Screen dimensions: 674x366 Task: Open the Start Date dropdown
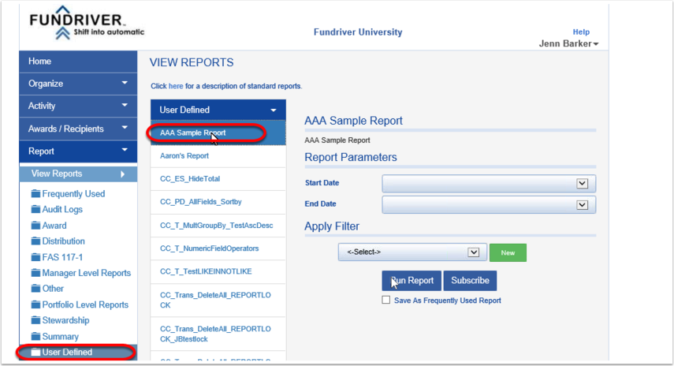click(x=582, y=184)
